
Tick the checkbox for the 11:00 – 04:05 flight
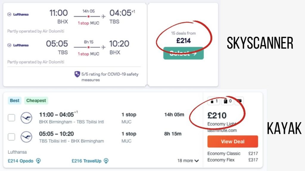coord(11,118)
